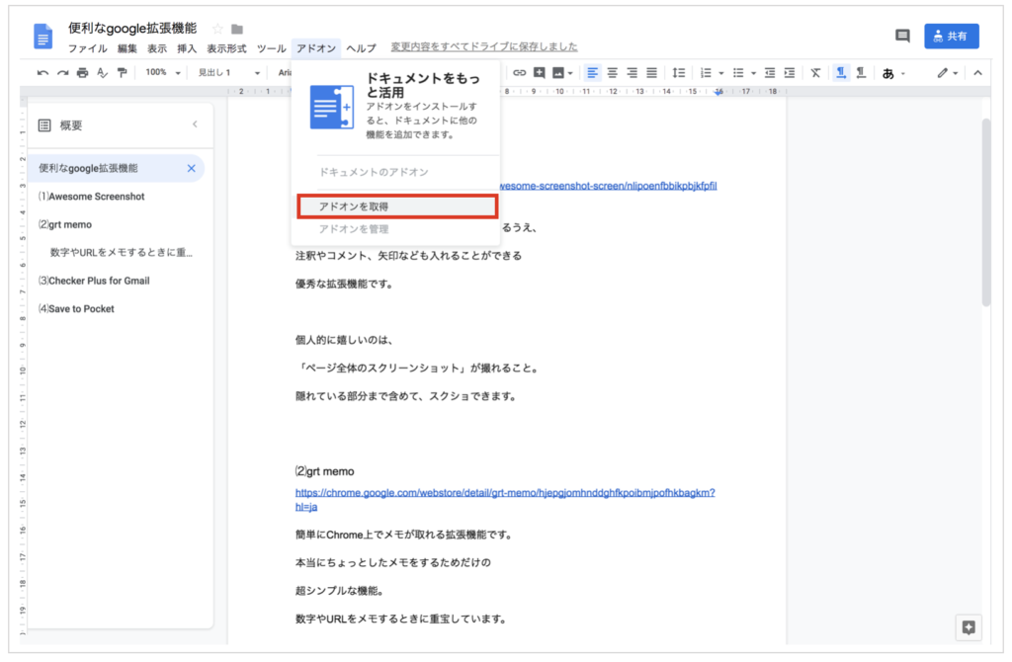The image size is (1012, 662).
Task: Print the document with the printer icon
Action: pyautogui.click(x=83, y=73)
